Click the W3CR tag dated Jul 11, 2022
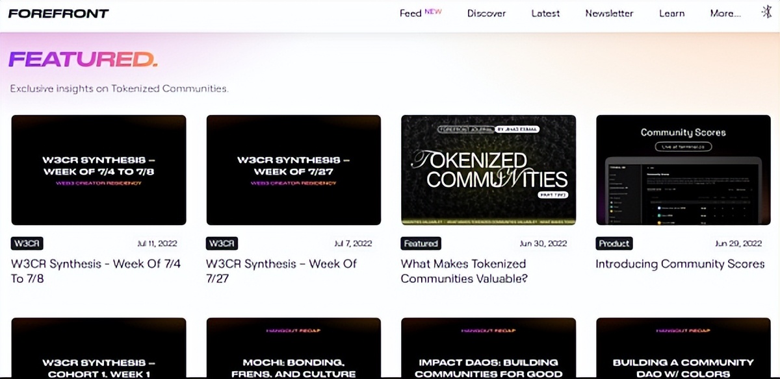 pos(27,243)
